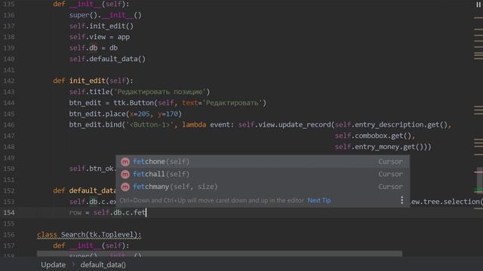483x271 pixels.
Task: Select fetchmany(self, size) completion suggestion
Action: pos(263,187)
